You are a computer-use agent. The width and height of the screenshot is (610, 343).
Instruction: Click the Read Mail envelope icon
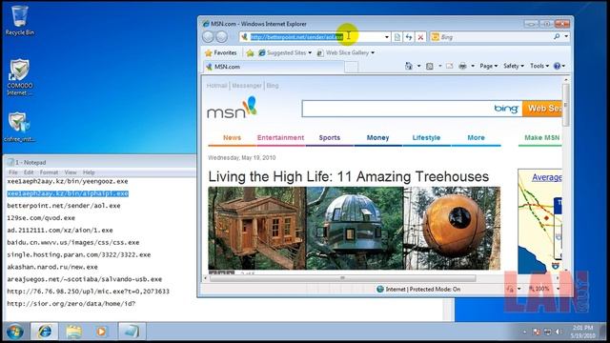(449, 66)
